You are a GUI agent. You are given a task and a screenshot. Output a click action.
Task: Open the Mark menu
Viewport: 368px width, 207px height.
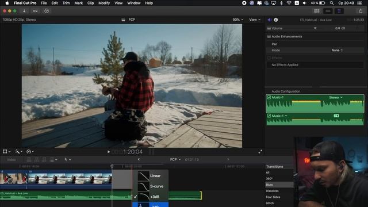pos(78,3)
